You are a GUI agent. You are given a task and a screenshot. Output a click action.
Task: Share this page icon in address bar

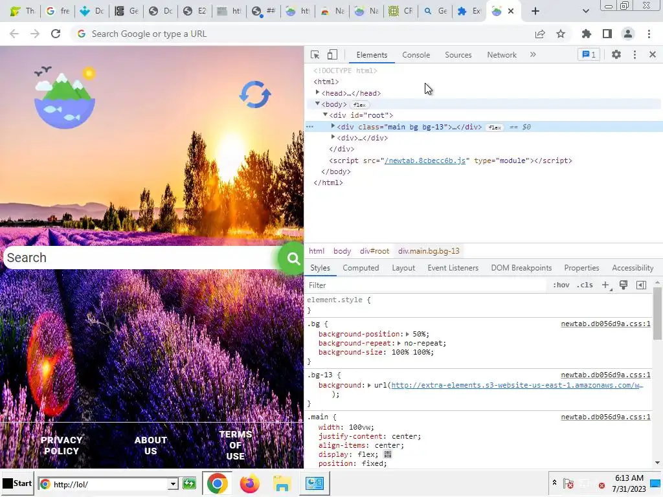(x=540, y=34)
